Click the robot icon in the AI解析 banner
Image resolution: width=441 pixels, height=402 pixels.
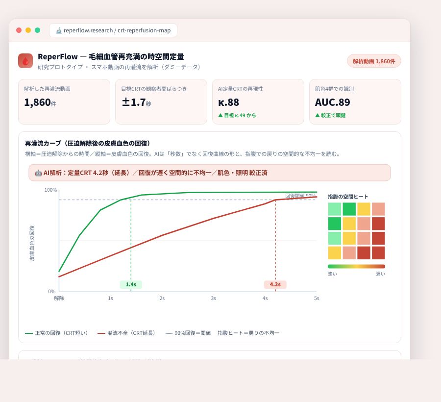tap(38, 173)
